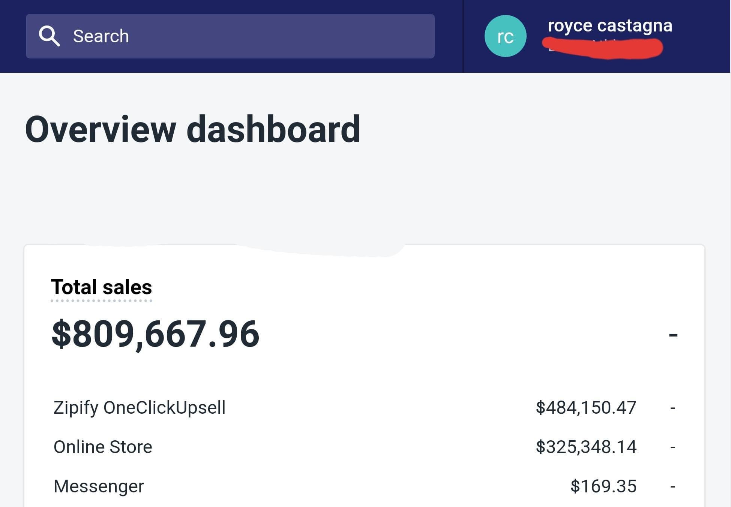Open royce castagna account menu
The image size is (731, 507).
point(610,25)
